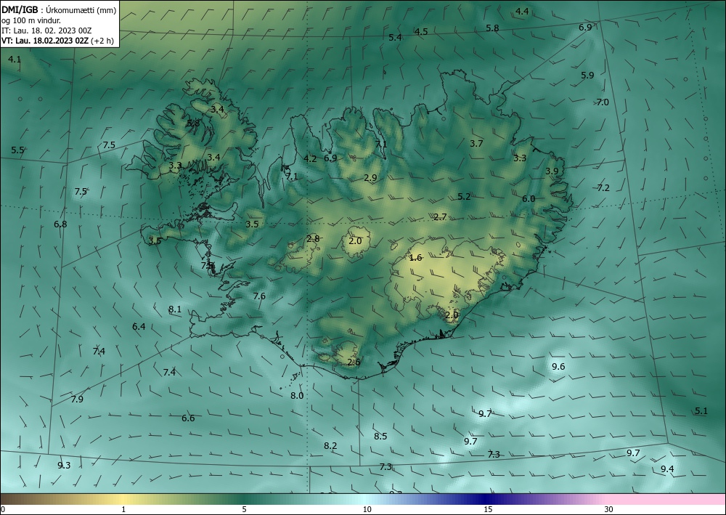Viewport: 726px width, 515px height.
Task: Click the map value 5.5
Action: point(17,150)
